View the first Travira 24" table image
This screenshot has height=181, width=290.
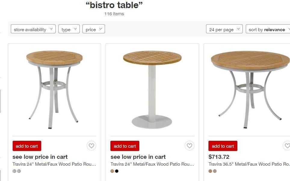54,89
